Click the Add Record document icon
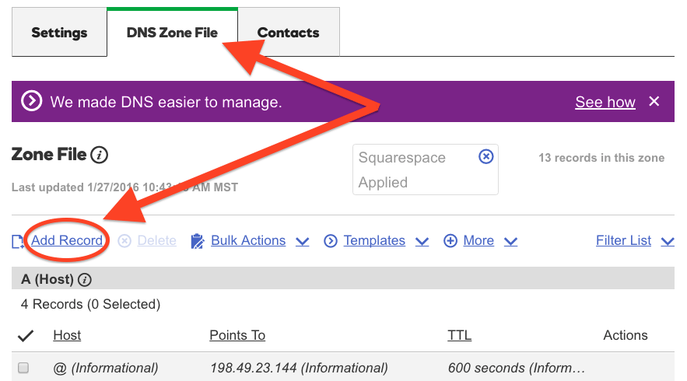The height and width of the screenshot is (381, 687). pyautogui.click(x=18, y=241)
